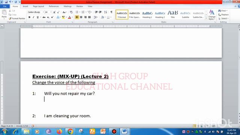240x135 pixels.
Task: Switch to the View tab
Action: point(90,6)
